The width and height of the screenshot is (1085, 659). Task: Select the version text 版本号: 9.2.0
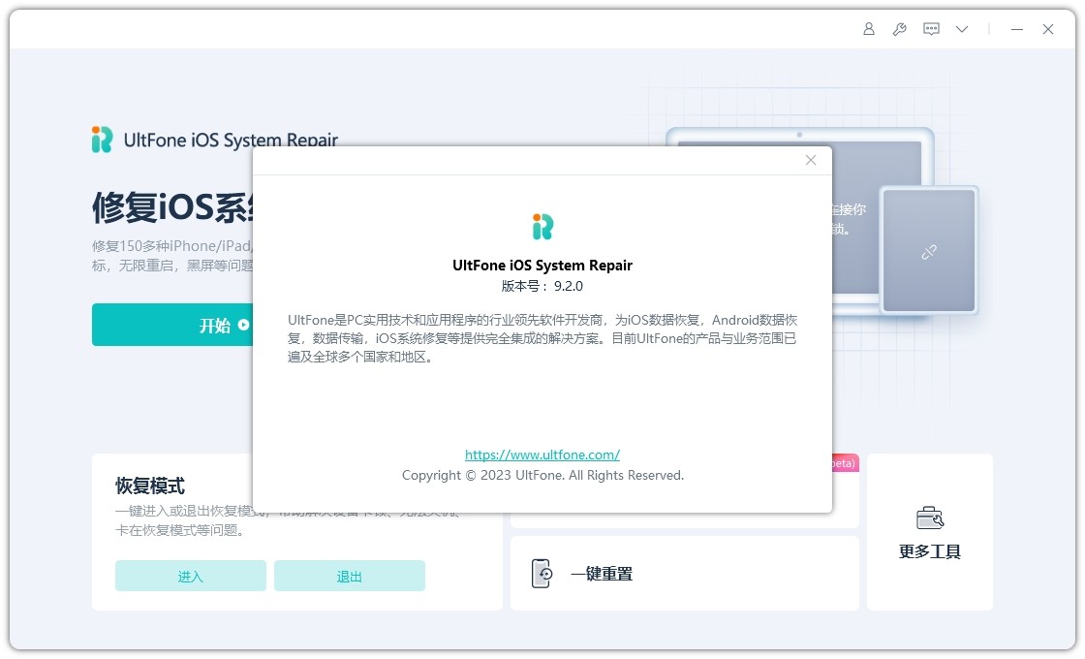click(542, 286)
